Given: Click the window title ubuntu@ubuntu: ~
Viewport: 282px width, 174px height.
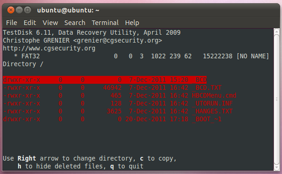Looking at the screenshot, I should pos(68,10).
